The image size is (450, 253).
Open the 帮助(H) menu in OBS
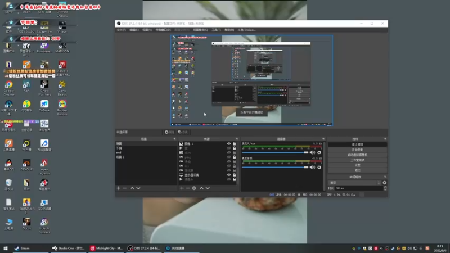coord(229,30)
